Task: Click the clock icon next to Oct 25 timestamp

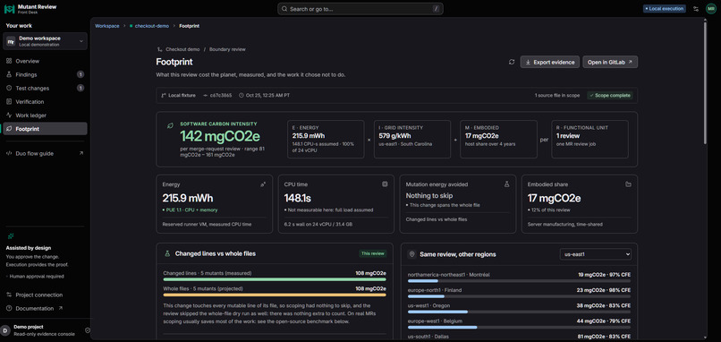Action: point(242,96)
